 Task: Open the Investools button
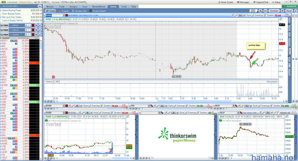(289, 6)
